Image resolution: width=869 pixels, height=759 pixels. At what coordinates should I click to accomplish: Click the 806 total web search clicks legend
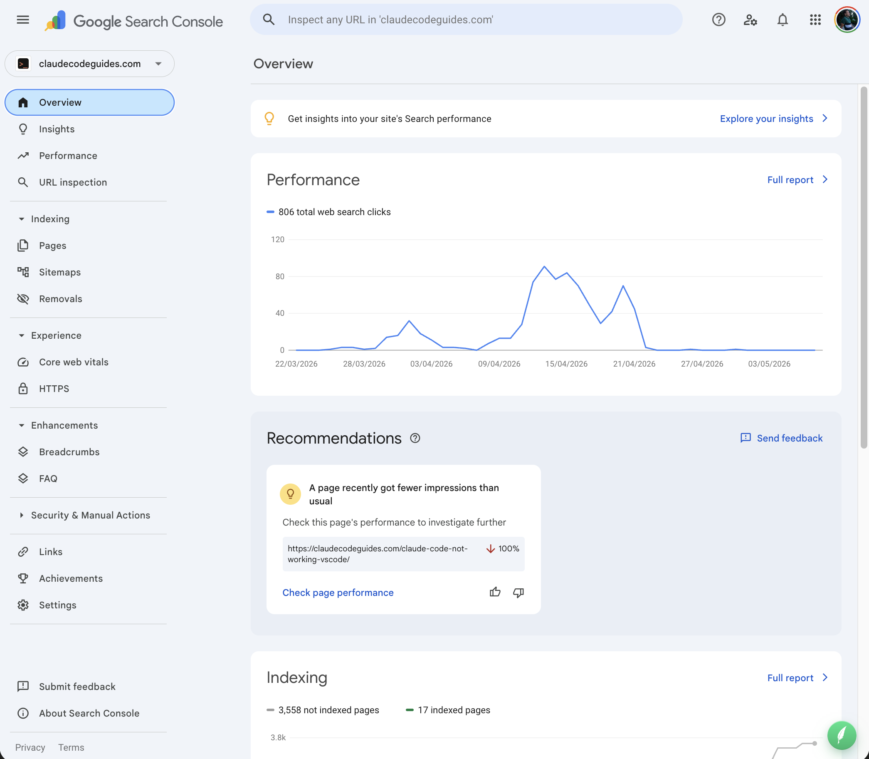click(x=329, y=212)
